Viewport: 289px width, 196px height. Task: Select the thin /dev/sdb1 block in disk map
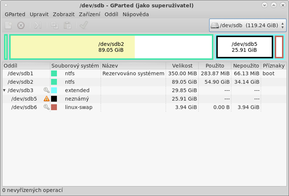click(x=6, y=47)
